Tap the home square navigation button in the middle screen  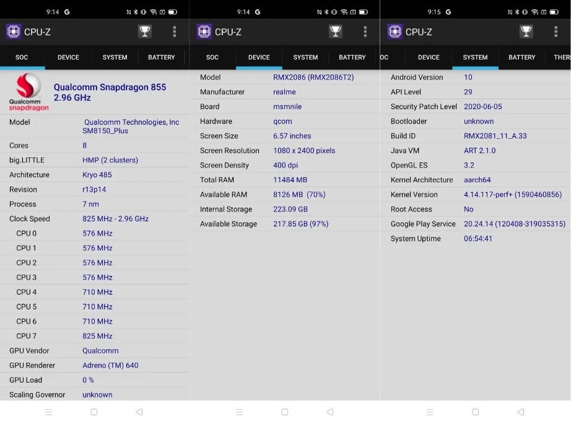click(285, 412)
